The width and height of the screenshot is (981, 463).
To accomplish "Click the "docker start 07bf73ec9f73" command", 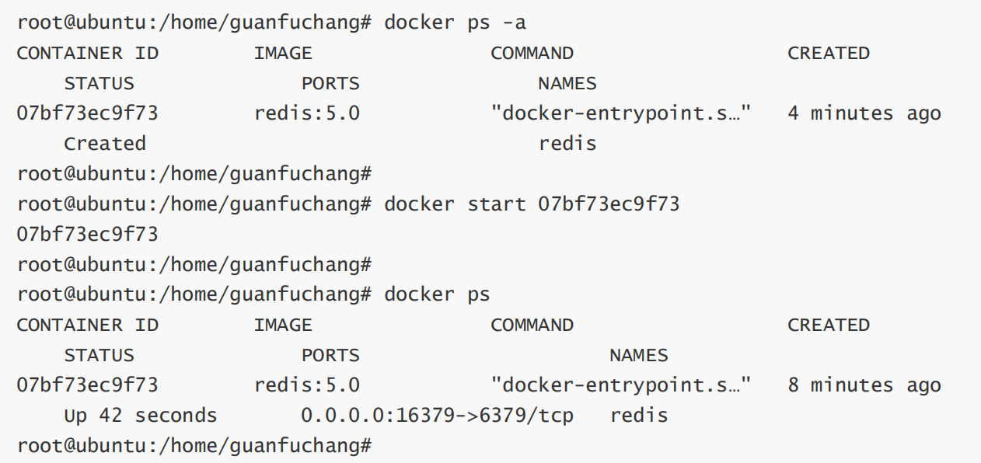I will pos(532,204).
